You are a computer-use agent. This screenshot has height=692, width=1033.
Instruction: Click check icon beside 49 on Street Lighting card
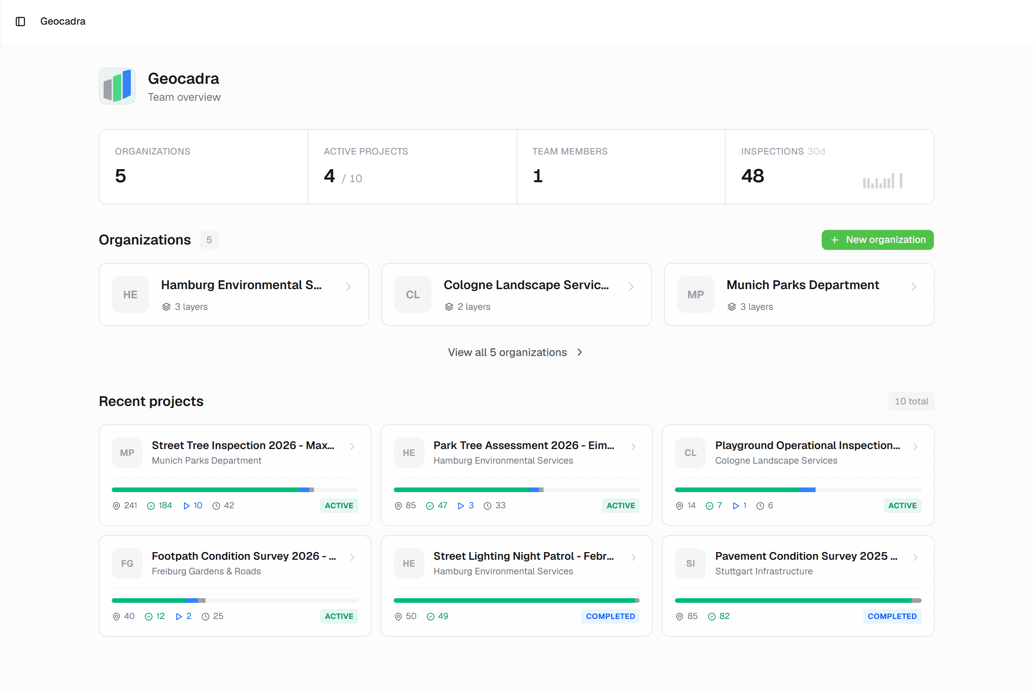(x=431, y=617)
